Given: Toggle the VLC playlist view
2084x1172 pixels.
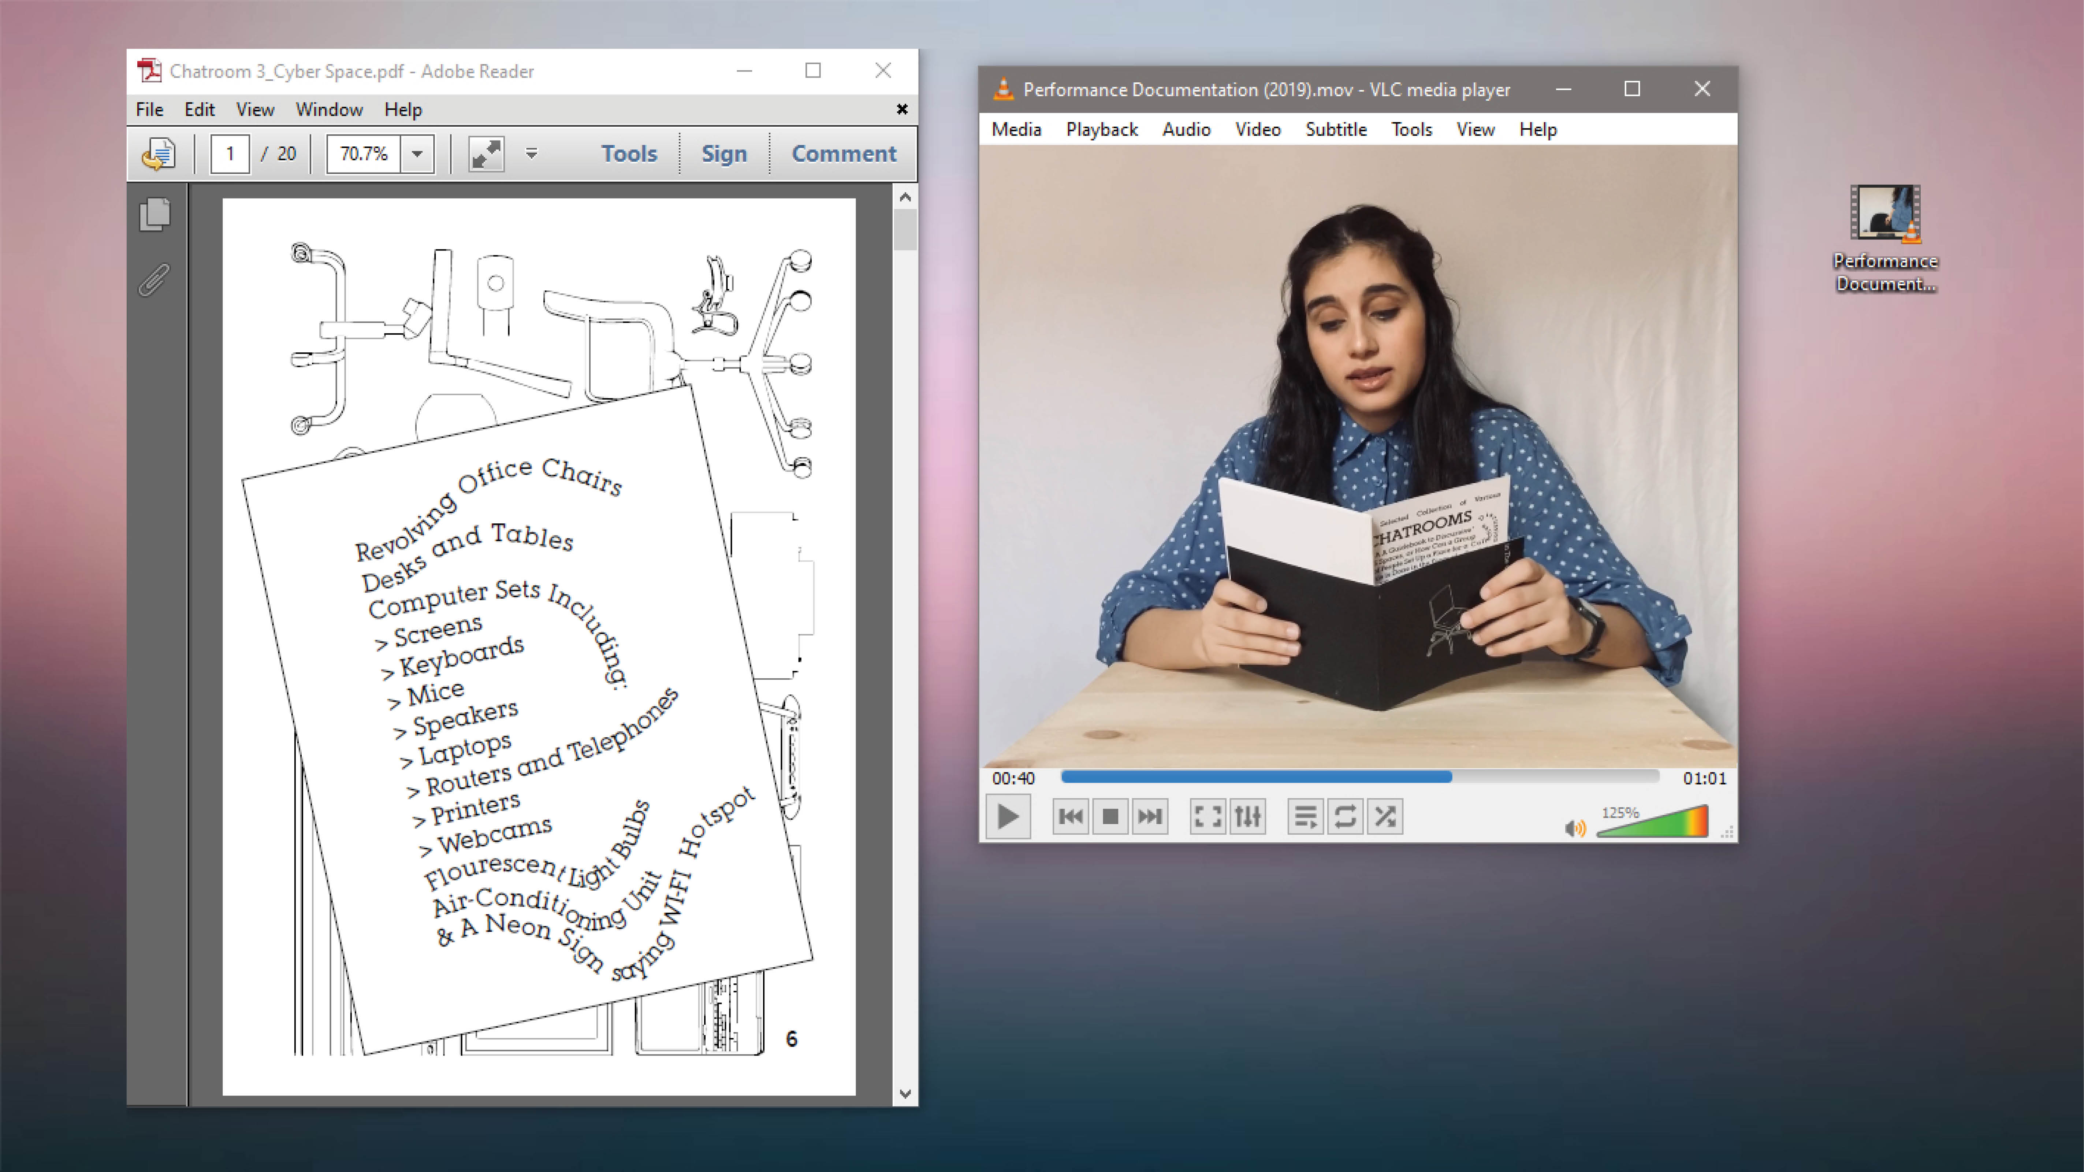Looking at the screenshot, I should pos(1305,817).
